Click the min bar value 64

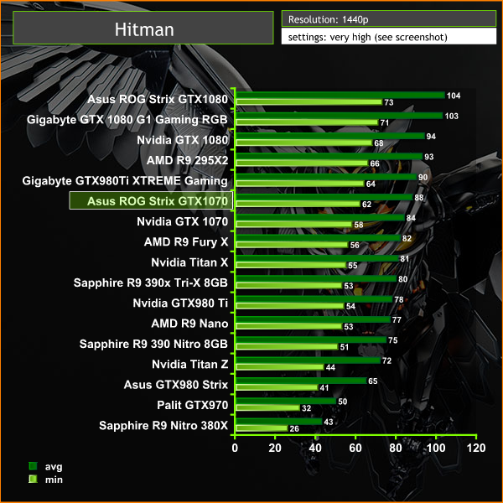coord(371,184)
